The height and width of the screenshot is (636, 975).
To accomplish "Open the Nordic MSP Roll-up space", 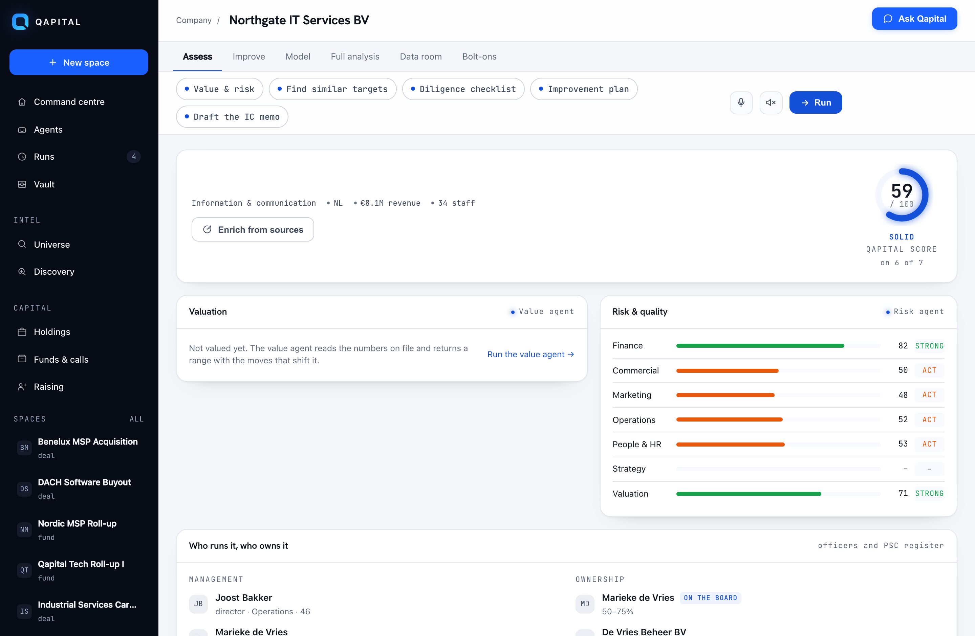I will 79,529.
